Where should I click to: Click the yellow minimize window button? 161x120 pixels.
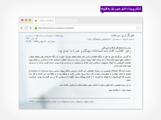click(x=26, y=20)
